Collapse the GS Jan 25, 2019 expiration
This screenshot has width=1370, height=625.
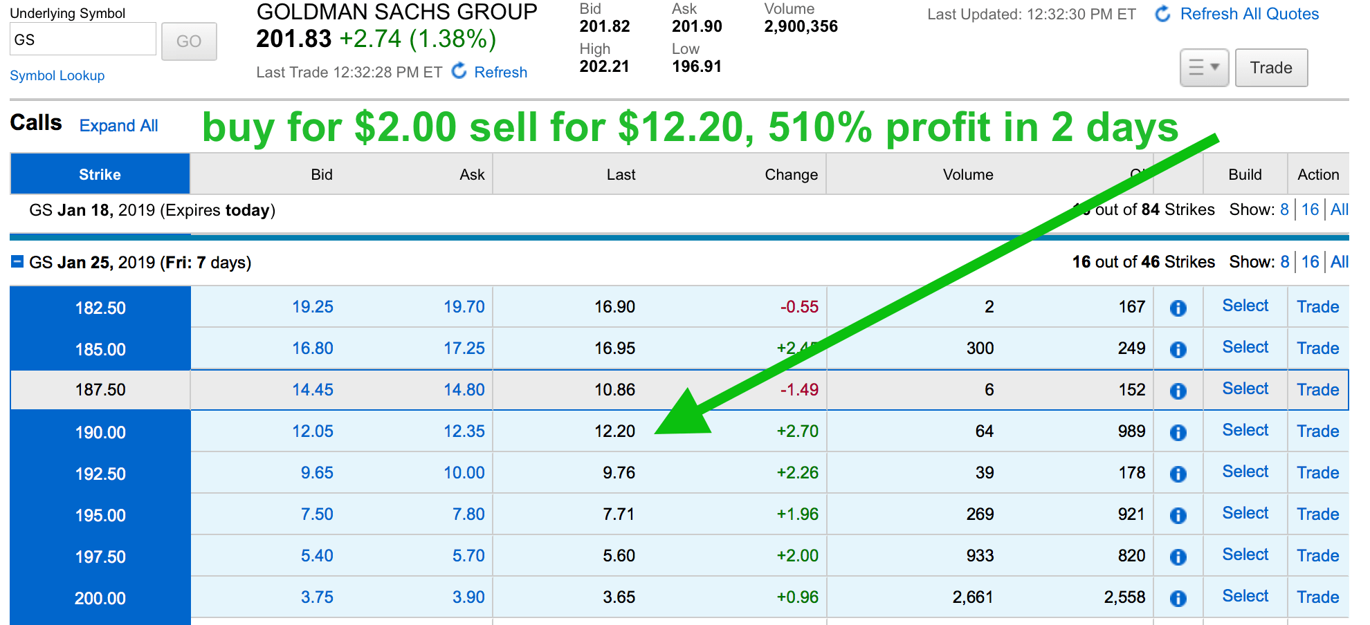18,262
